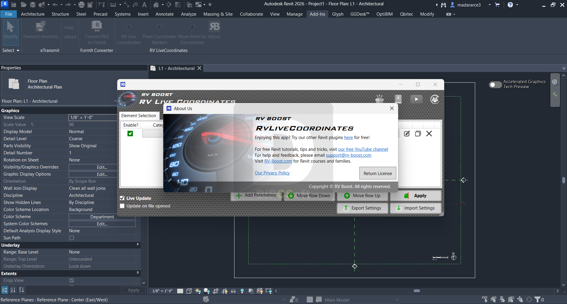Click the duplicate row icon in the table
This screenshot has width=567, height=304.
[418, 134]
